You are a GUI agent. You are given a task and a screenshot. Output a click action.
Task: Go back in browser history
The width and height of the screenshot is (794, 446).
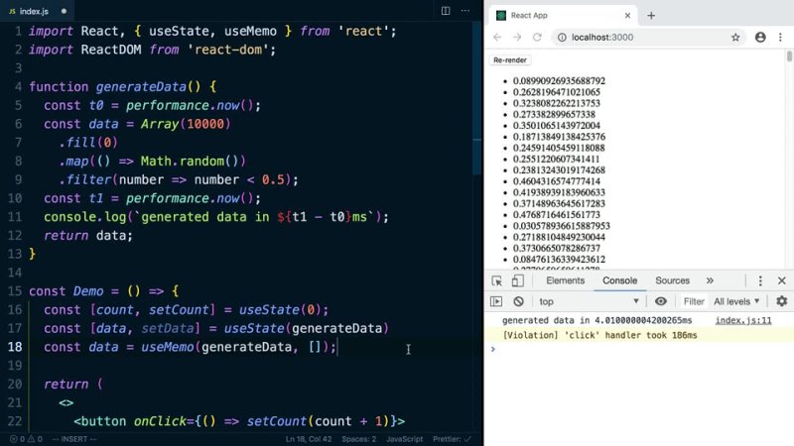tap(497, 37)
